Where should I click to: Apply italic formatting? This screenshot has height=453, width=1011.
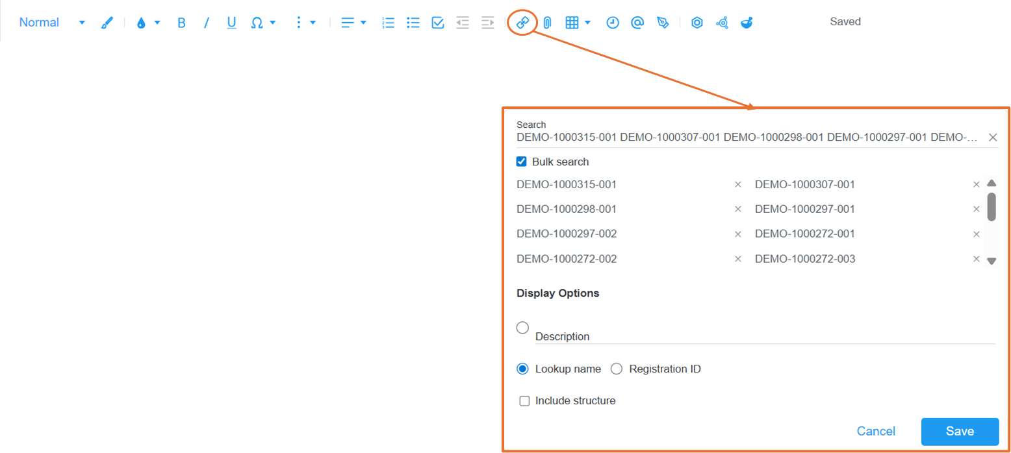click(x=207, y=23)
